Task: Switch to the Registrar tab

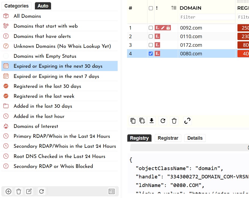Action: [168, 138]
